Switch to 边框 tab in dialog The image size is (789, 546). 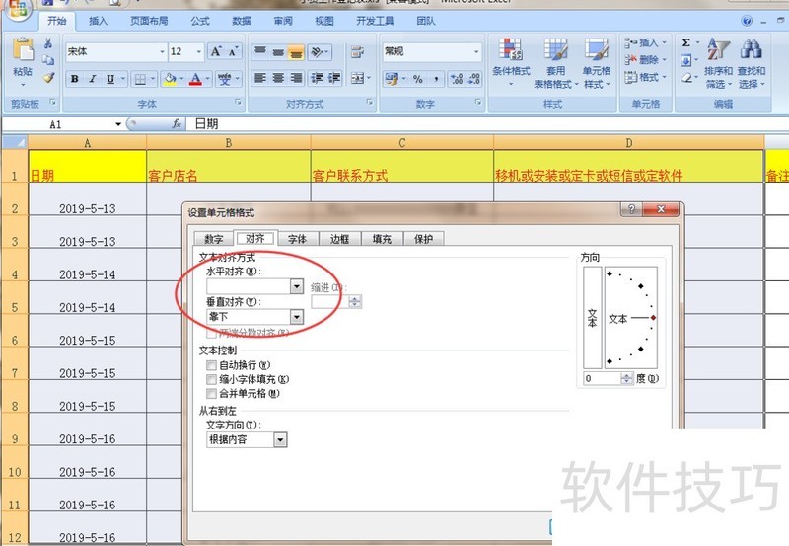point(339,239)
